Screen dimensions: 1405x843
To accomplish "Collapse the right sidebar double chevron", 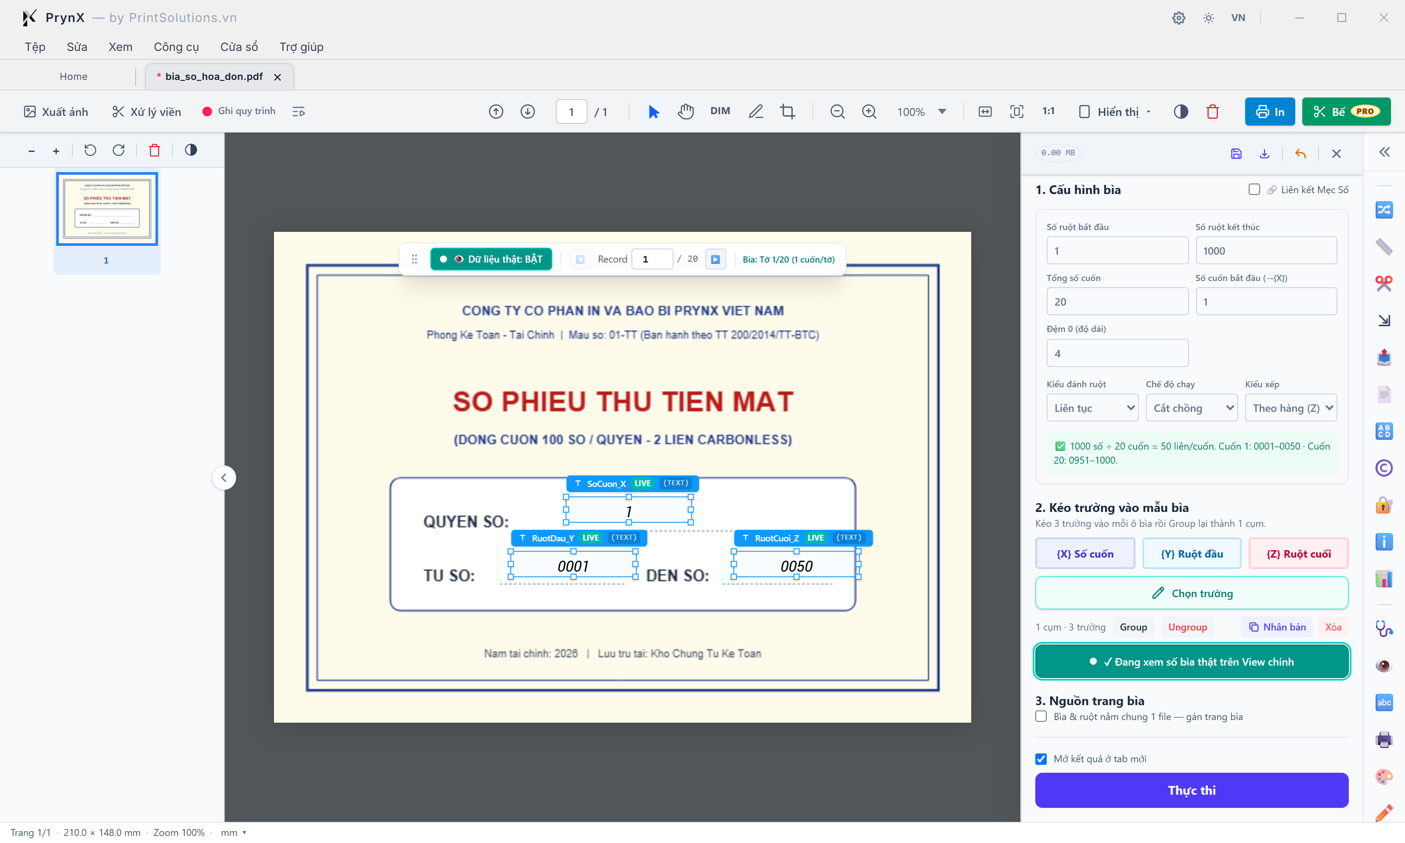I will pos(1384,151).
